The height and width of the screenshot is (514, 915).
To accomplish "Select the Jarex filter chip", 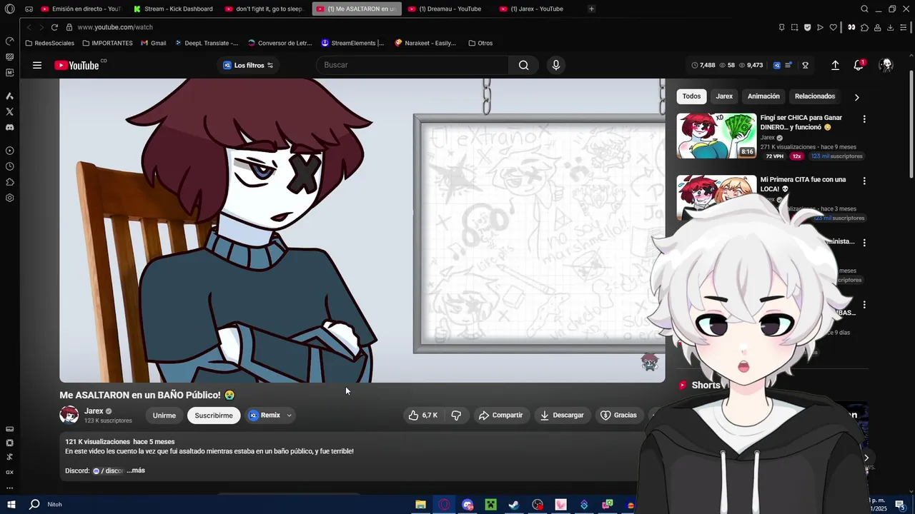I will click(x=724, y=96).
